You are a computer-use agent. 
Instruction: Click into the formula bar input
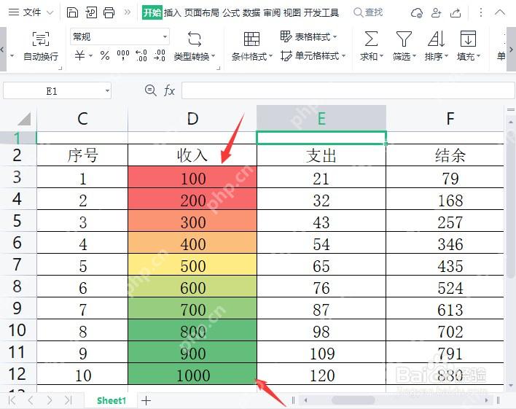click(x=348, y=90)
